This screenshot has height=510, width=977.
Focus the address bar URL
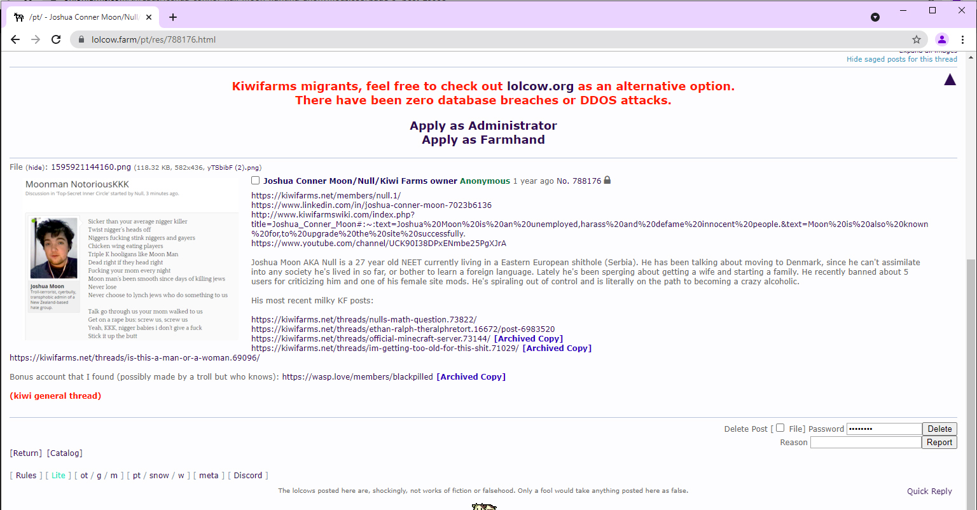[153, 39]
